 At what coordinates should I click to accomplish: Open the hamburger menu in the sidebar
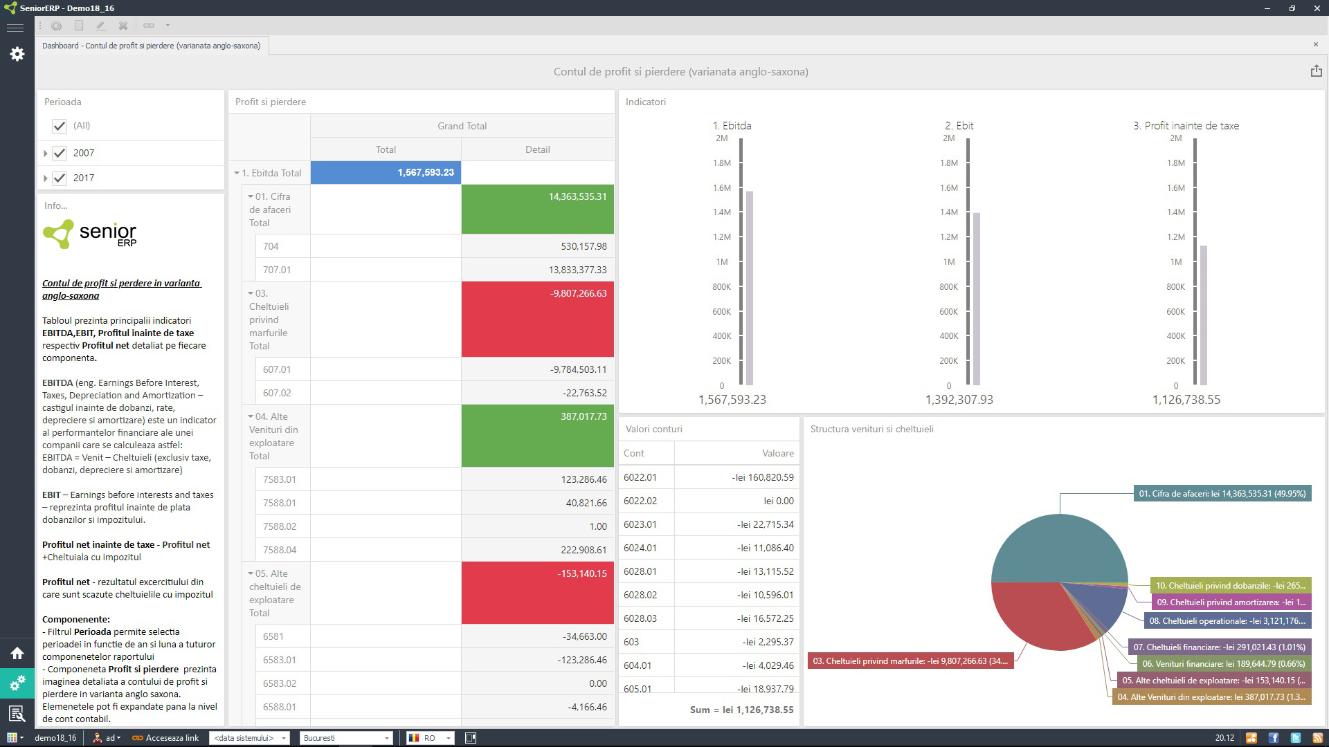coord(15,28)
